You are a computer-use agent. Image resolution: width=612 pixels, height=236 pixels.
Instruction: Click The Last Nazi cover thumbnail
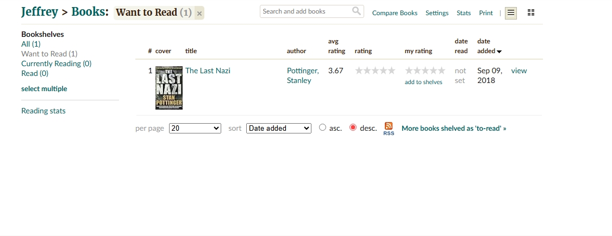click(169, 88)
